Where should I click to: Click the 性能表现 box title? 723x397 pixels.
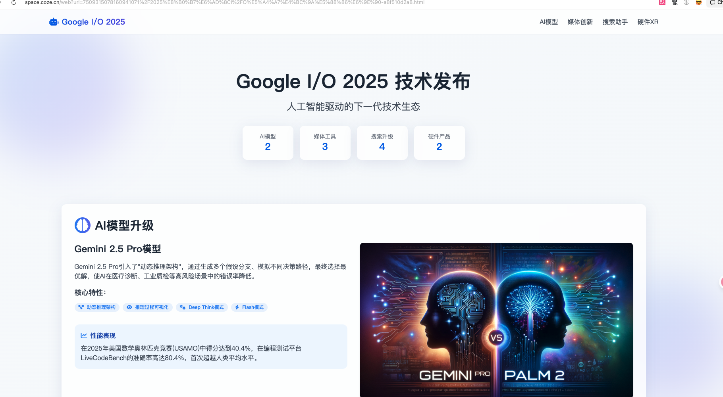tap(103, 336)
